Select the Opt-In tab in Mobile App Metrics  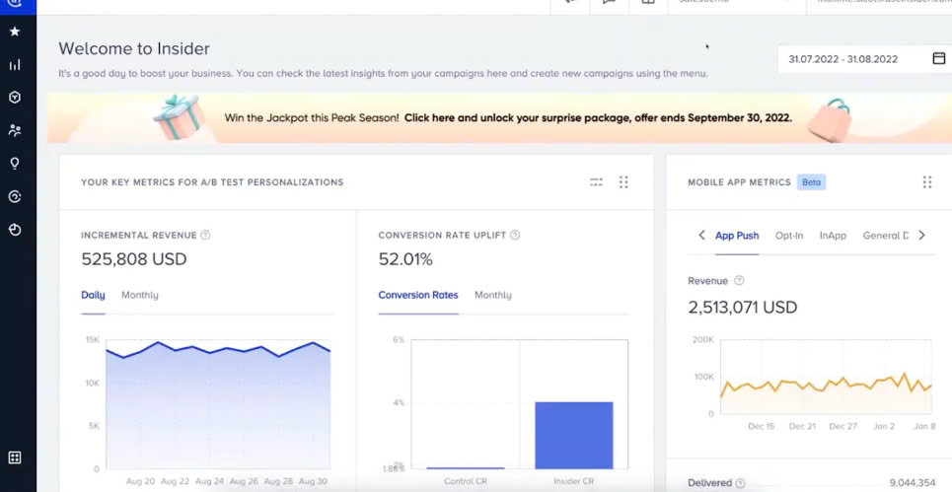click(789, 236)
